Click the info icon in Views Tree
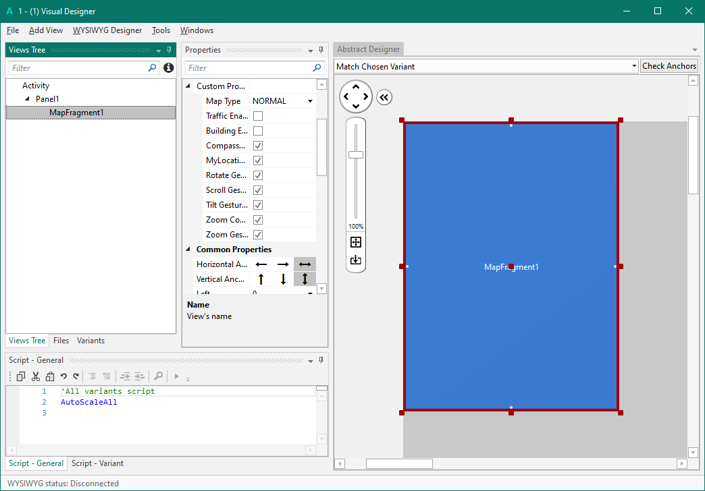 coord(169,68)
